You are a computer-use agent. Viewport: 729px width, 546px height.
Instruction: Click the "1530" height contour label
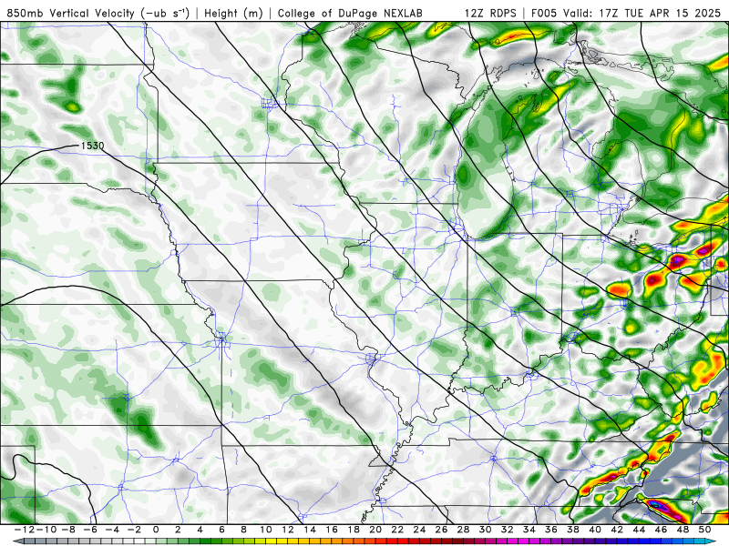pos(93,146)
